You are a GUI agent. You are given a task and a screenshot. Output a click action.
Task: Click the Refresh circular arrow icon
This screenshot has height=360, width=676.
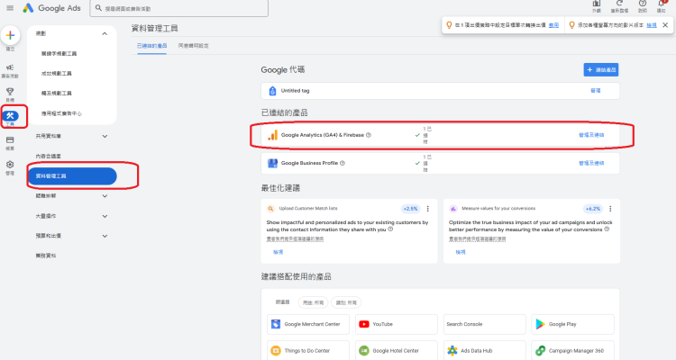(619, 4)
